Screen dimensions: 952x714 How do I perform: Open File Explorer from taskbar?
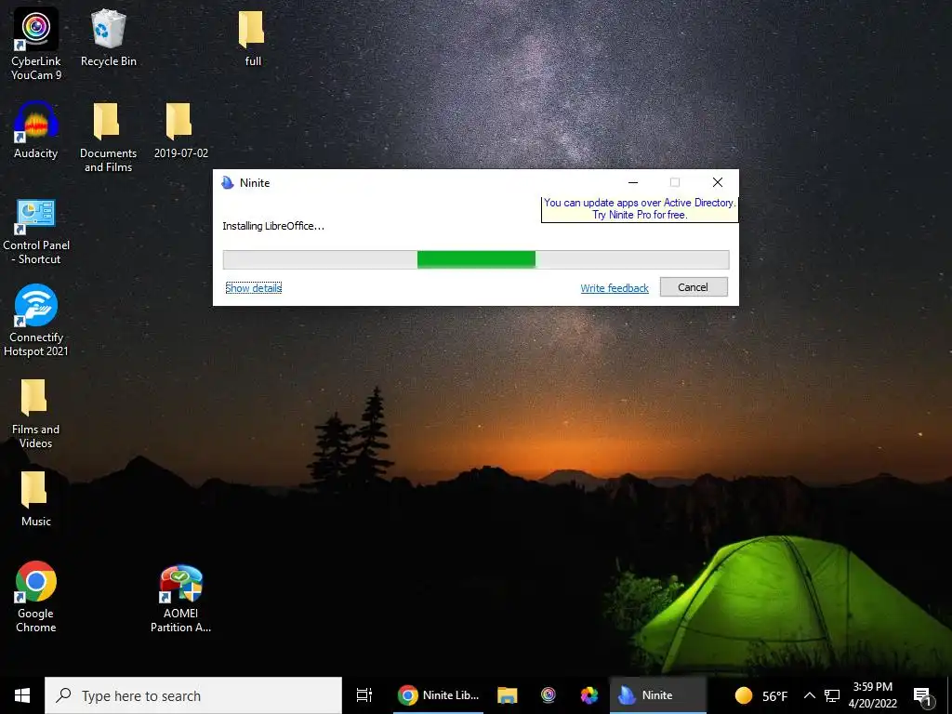click(x=507, y=695)
